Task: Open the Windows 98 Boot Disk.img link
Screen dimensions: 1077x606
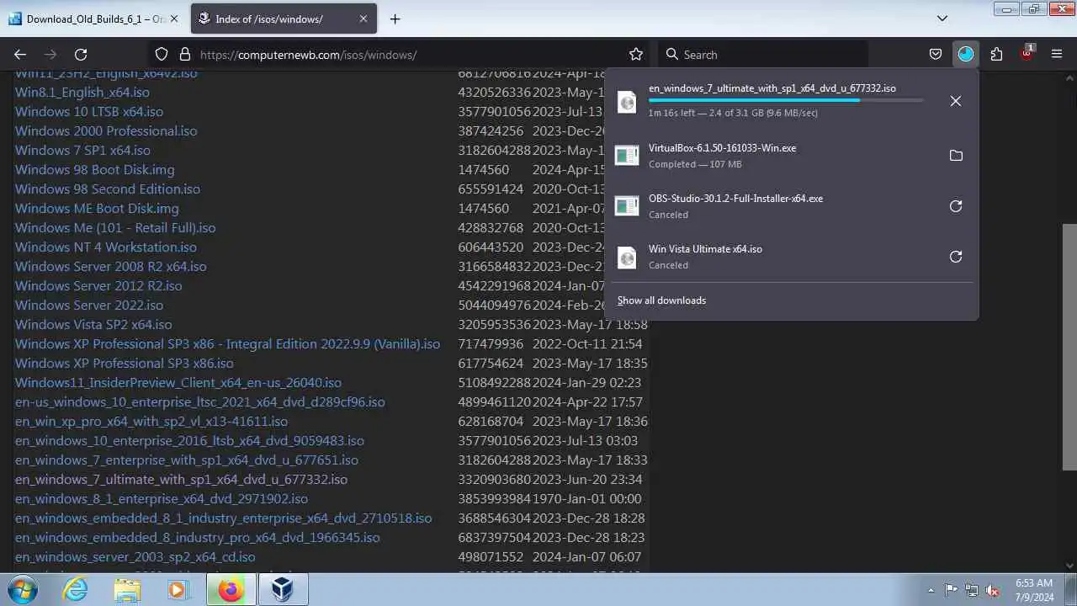Action: 95,170
